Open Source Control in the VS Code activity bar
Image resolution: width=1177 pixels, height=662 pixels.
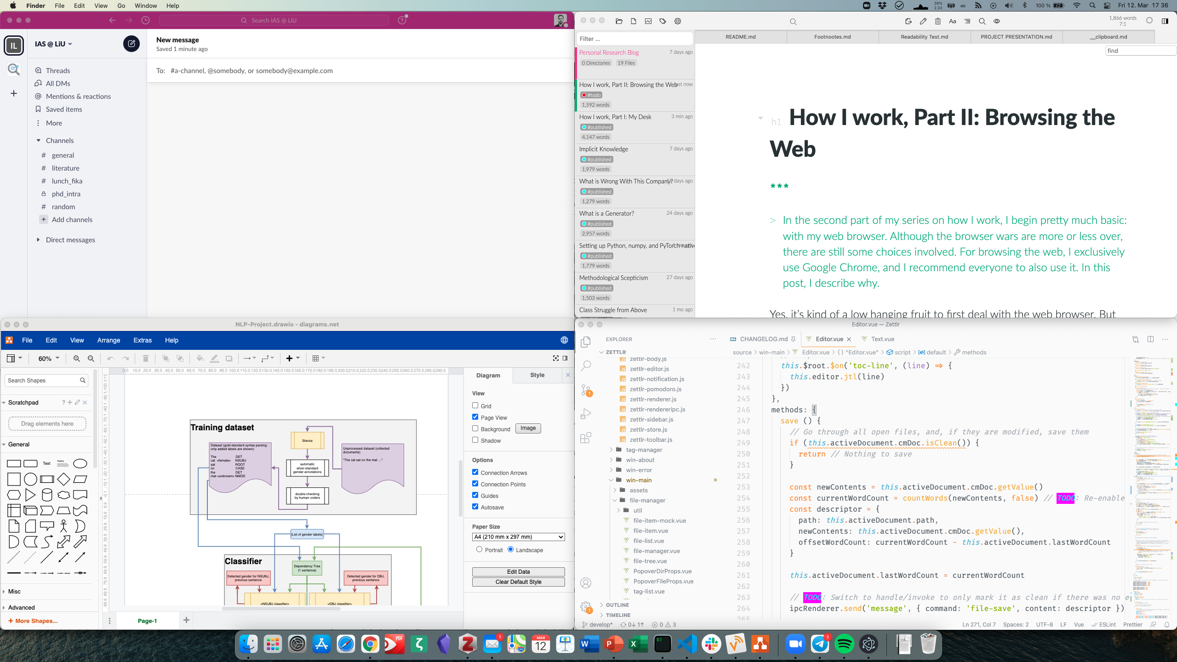click(586, 390)
